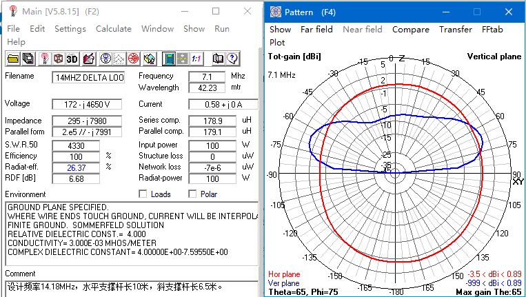Open the Pattern window Show menu
Screen dimensions: 526x297
280,30
